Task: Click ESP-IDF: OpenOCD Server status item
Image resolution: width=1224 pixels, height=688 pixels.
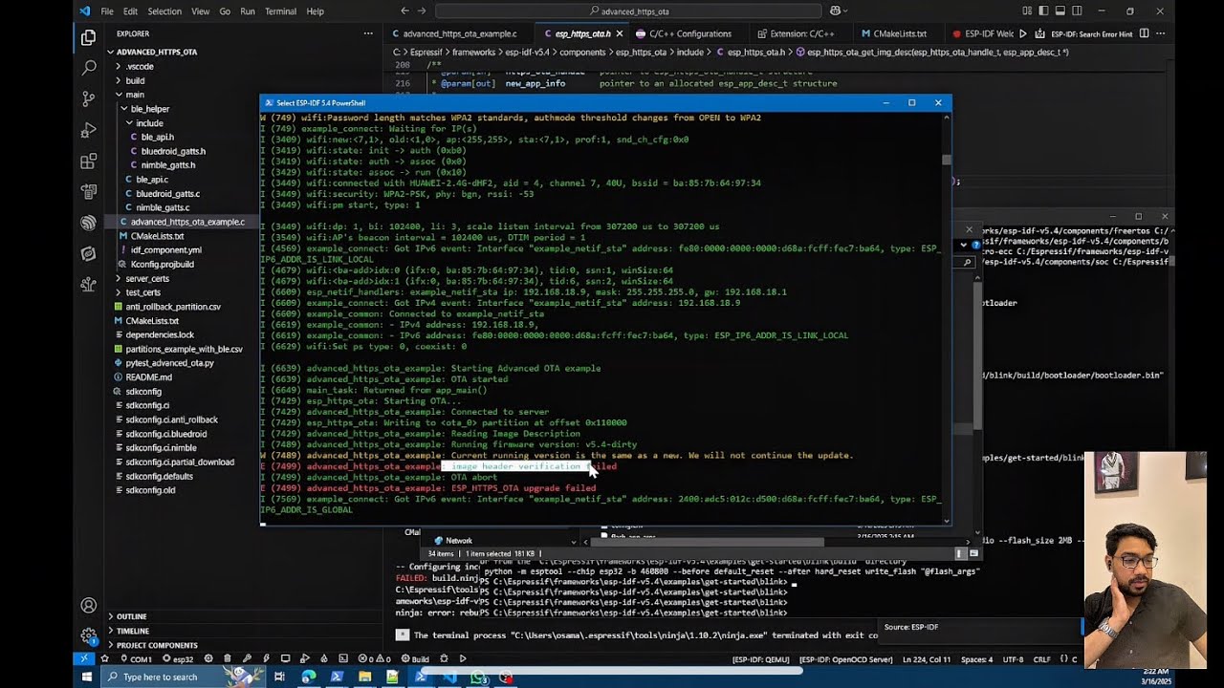Action: pos(845,659)
